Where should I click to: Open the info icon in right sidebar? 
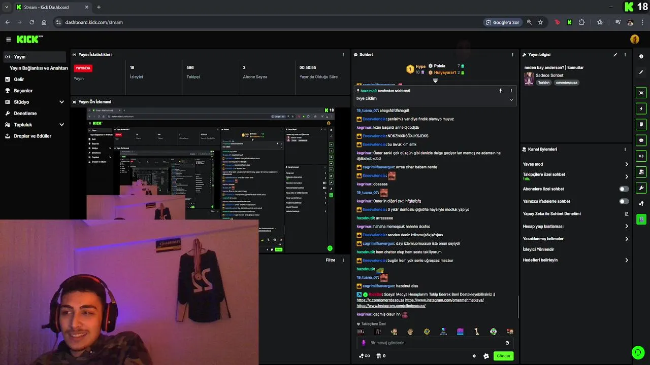click(641, 56)
